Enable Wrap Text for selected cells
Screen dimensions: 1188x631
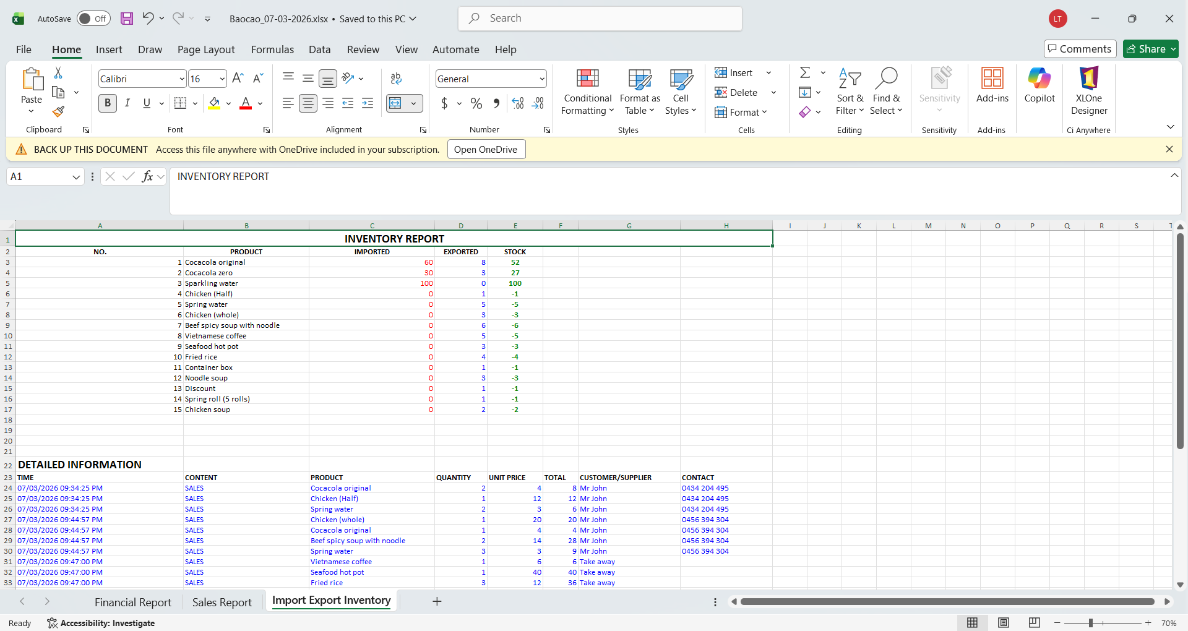[x=396, y=79]
